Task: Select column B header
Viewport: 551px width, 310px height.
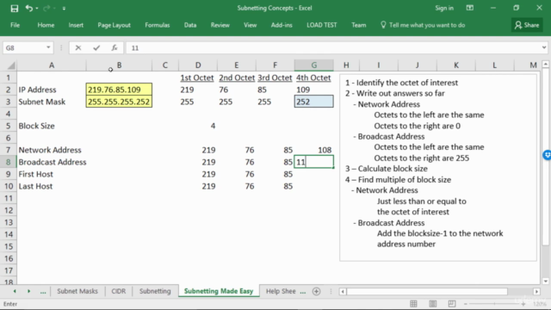Action: tap(119, 65)
